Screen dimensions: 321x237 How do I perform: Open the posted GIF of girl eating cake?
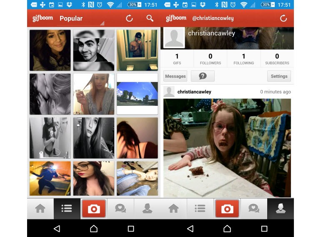click(x=227, y=148)
